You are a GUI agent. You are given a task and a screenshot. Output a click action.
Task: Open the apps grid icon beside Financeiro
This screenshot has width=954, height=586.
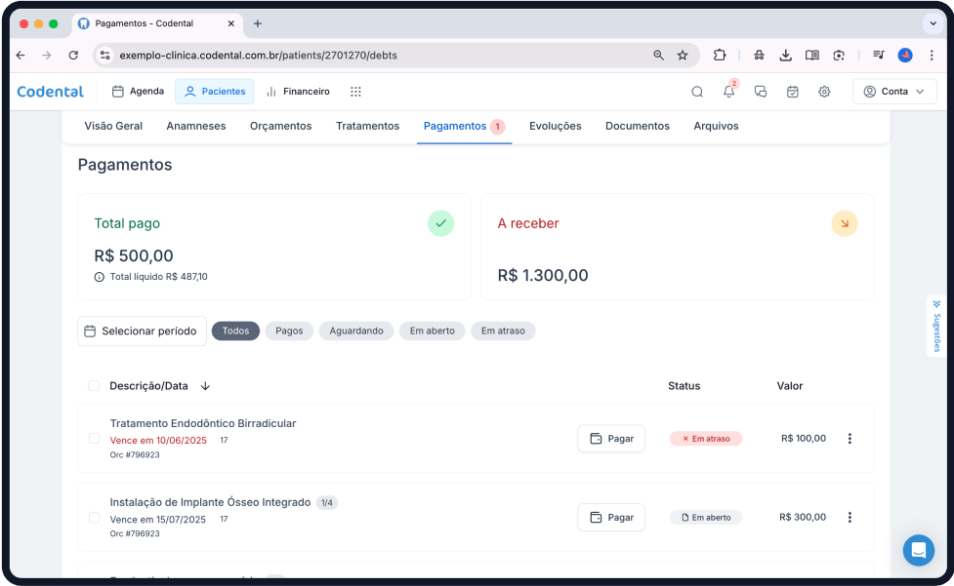click(x=355, y=92)
